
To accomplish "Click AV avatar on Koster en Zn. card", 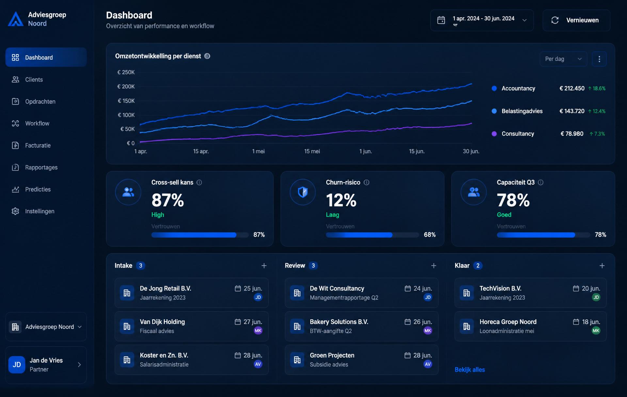I will pyautogui.click(x=258, y=364).
